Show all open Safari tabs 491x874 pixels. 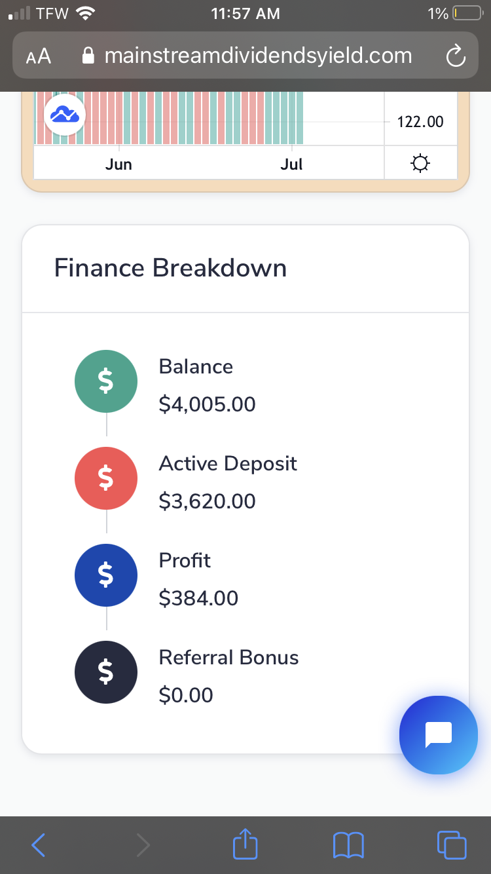(x=452, y=845)
